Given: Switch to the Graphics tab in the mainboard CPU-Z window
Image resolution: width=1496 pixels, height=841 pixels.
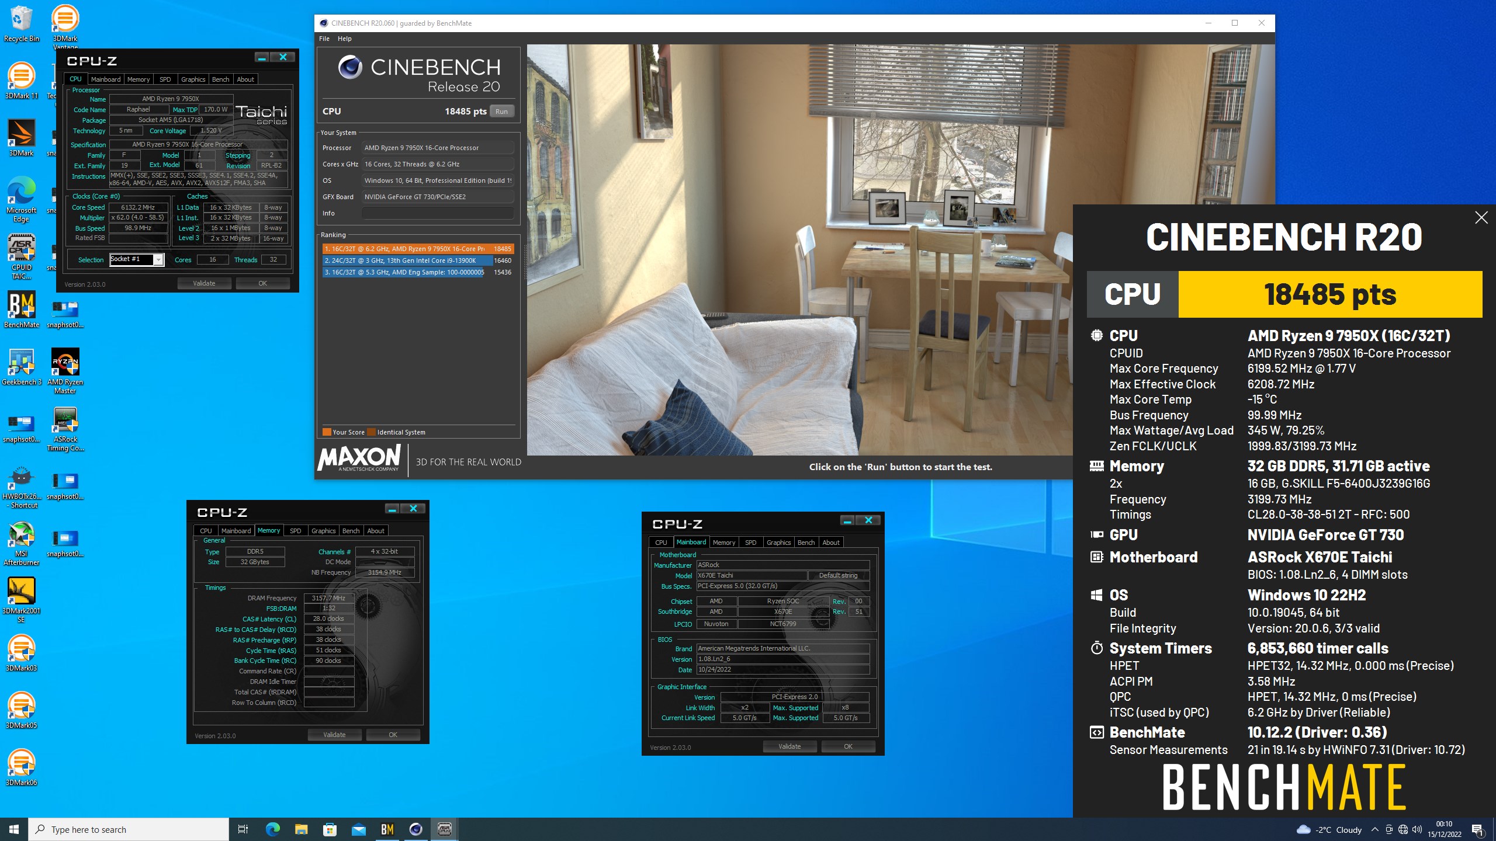Looking at the screenshot, I should pyautogui.click(x=778, y=543).
